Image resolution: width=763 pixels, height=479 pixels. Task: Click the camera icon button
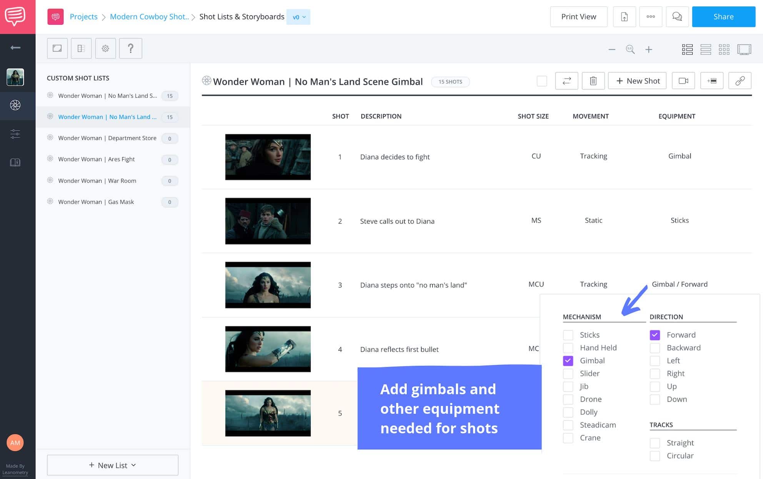pos(683,81)
